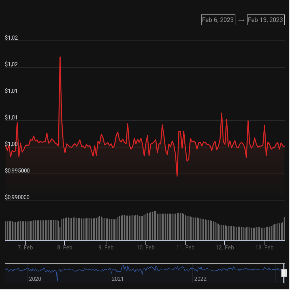Click the 2021 label in the navigator

coord(118,279)
